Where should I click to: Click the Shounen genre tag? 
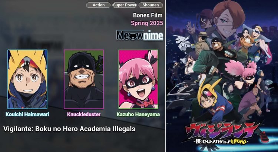tap(150, 5)
